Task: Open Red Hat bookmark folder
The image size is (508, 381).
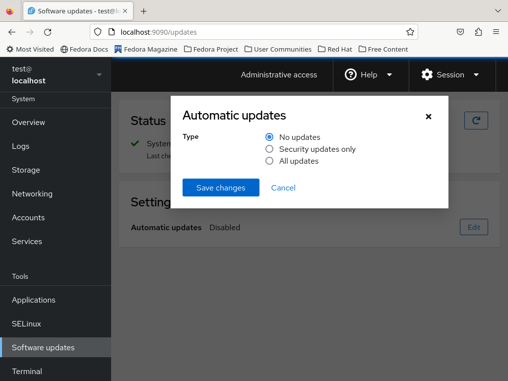Action: 335,49
